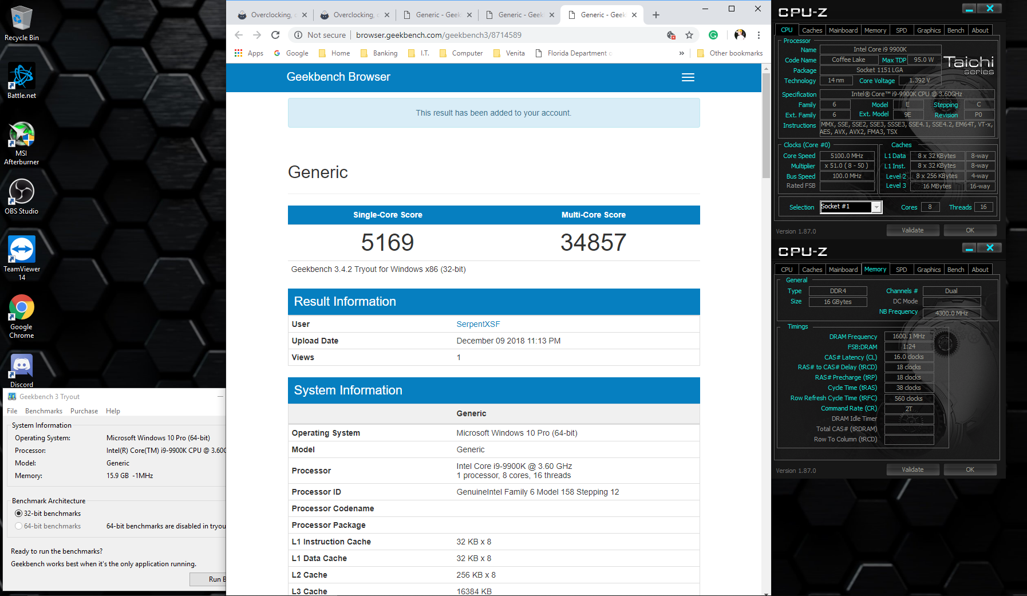The width and height of the screenshot is (1027, 596).
Task: Open Help menu in Geekbench 3 Tryout
Action: coord(113,411)
